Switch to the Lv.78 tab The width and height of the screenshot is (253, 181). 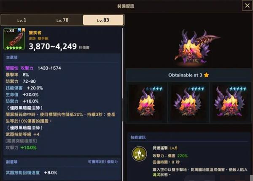tap(62, 20)
